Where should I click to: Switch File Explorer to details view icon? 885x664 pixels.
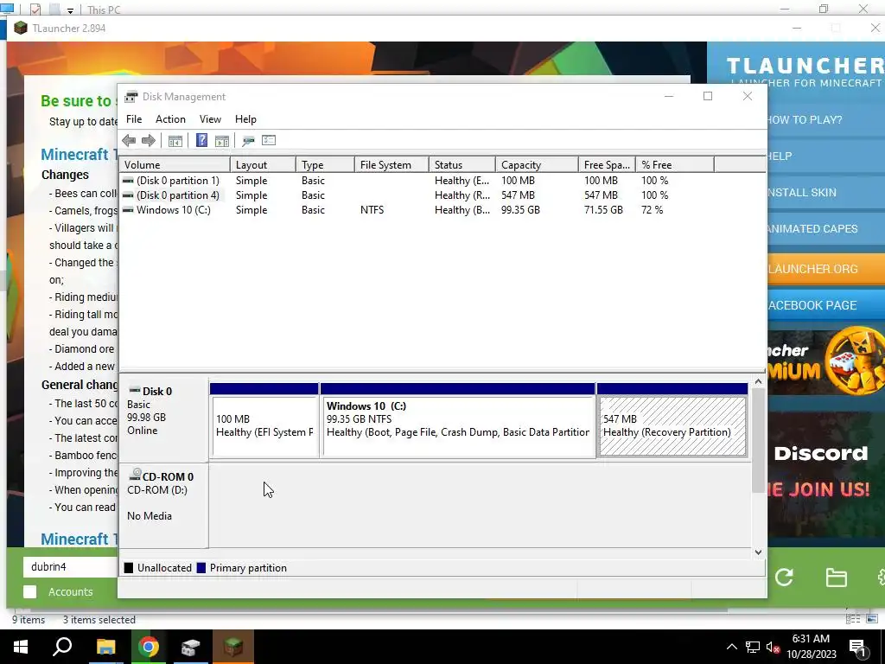pyautogui.click(x=853, y=619)
